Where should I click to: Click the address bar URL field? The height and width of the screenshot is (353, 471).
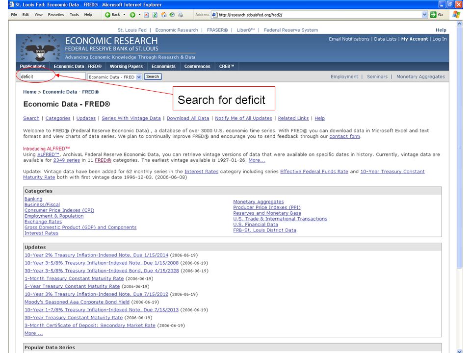(319, 15)
